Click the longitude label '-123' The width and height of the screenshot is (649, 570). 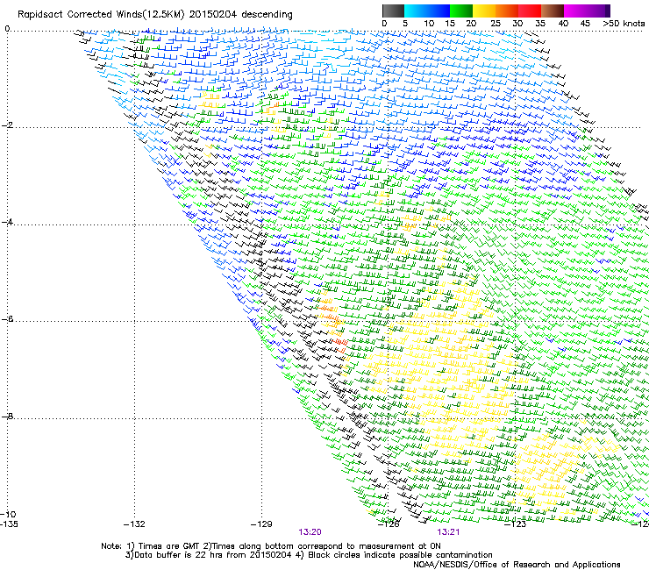click(516, 524)
